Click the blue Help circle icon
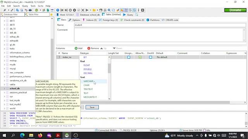The image size is (248, 139). coord(58,10)
